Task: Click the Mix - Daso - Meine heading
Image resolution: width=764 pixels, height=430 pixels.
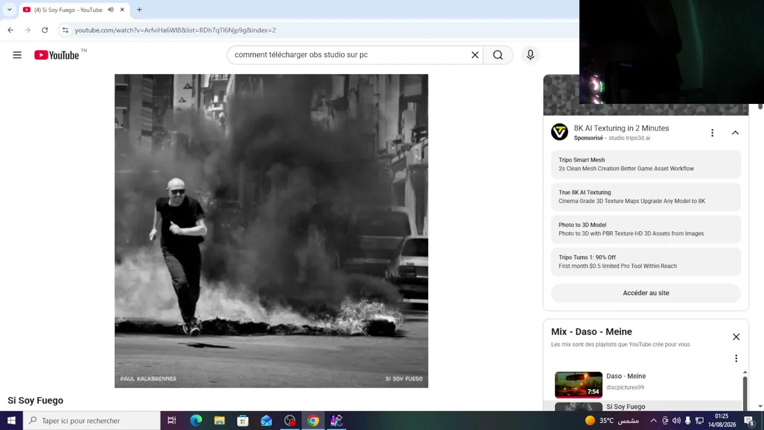Action: click(592, 332)
